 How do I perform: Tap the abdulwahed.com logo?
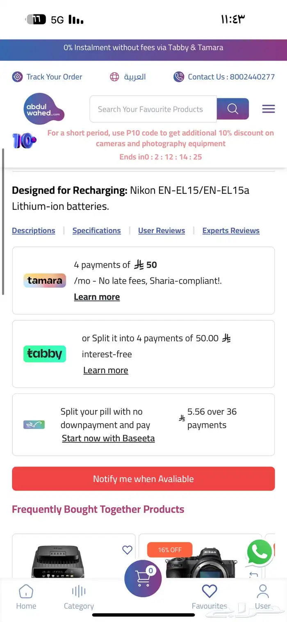pyautogui.click(x=44, y=109)
